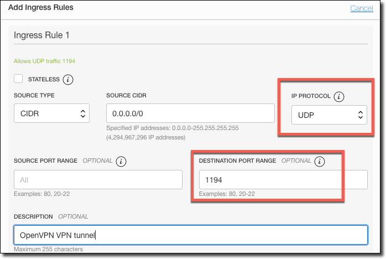Click the Source Port Range input
This screenshot has height=259, width=386.
(98, 180)
